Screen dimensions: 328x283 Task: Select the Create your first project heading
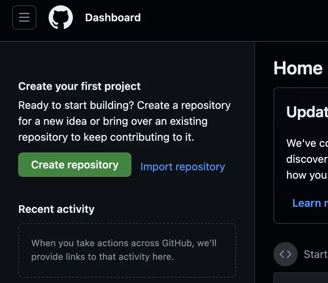click(79, 86)
